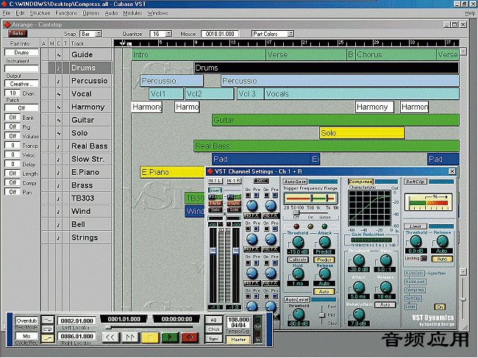
Task: Toggle the Master tempo button
Action: pyautogui.click(x=238, y=340)
